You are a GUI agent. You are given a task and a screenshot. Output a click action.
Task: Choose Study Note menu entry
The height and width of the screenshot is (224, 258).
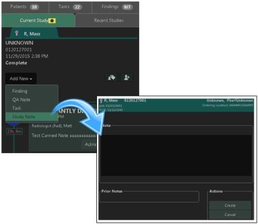point(24,117)
